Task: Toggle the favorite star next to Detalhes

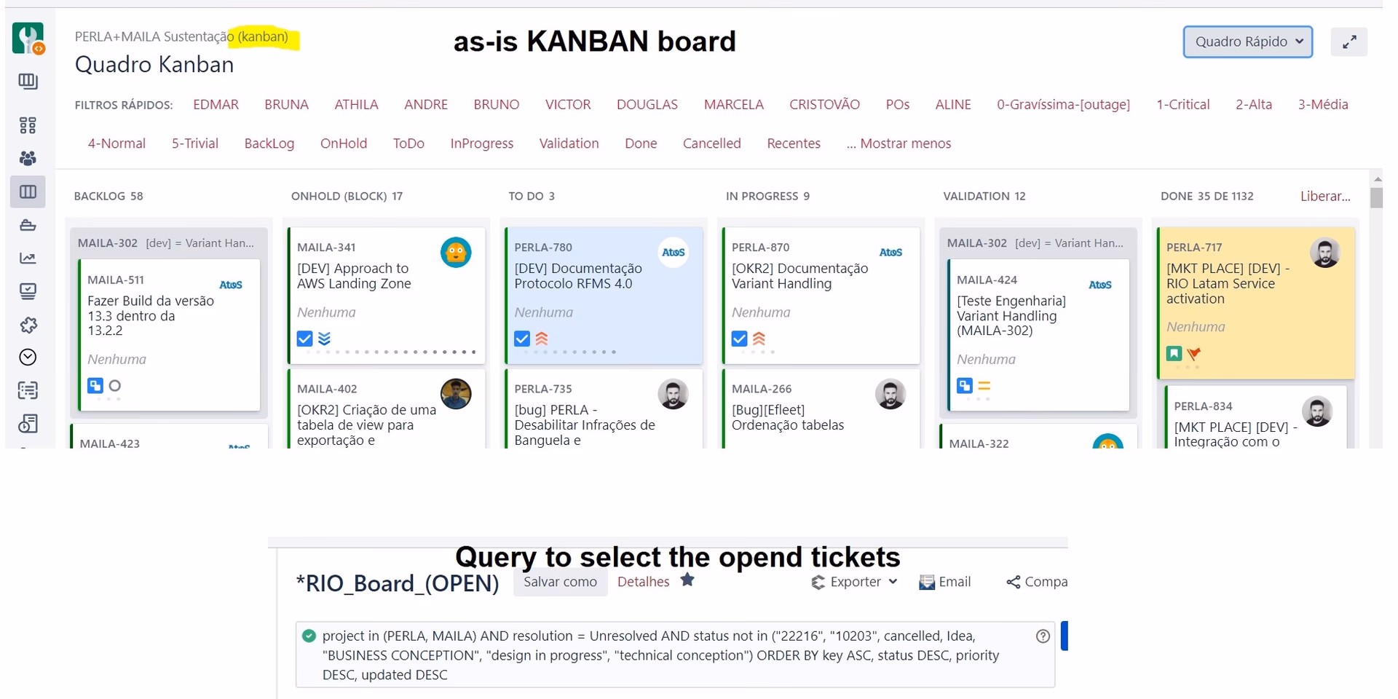Action: tap(687, 580)
